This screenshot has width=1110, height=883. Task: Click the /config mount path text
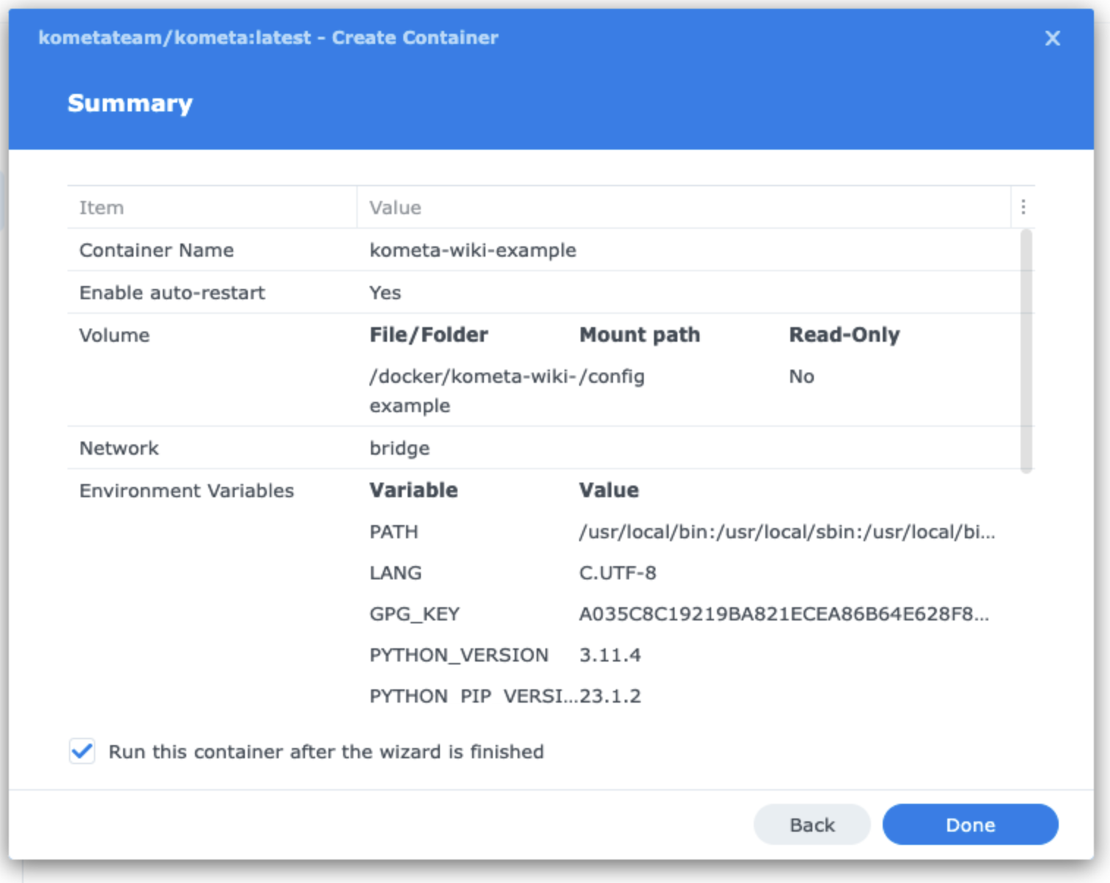tap(612, 376)
